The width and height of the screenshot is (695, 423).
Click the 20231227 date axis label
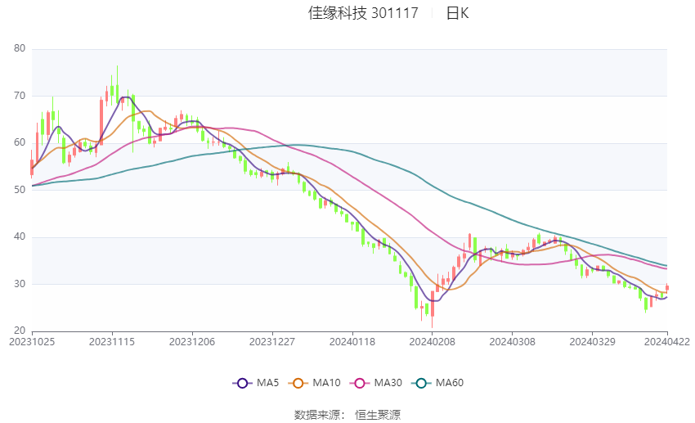[272, 342]
